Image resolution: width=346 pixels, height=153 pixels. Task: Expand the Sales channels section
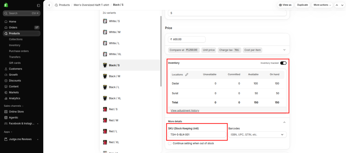14,106
